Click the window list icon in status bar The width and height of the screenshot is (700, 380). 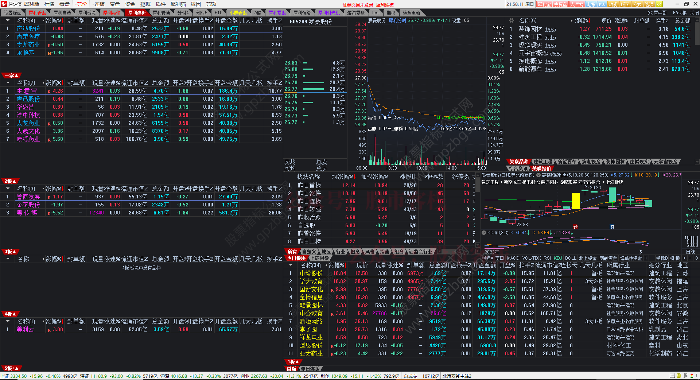pyautogui.click(x=672, y=376)
